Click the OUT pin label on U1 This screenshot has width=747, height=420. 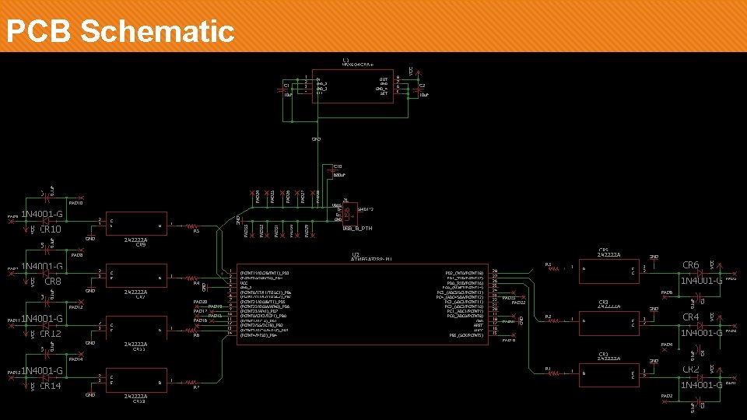tap(384, 79)
